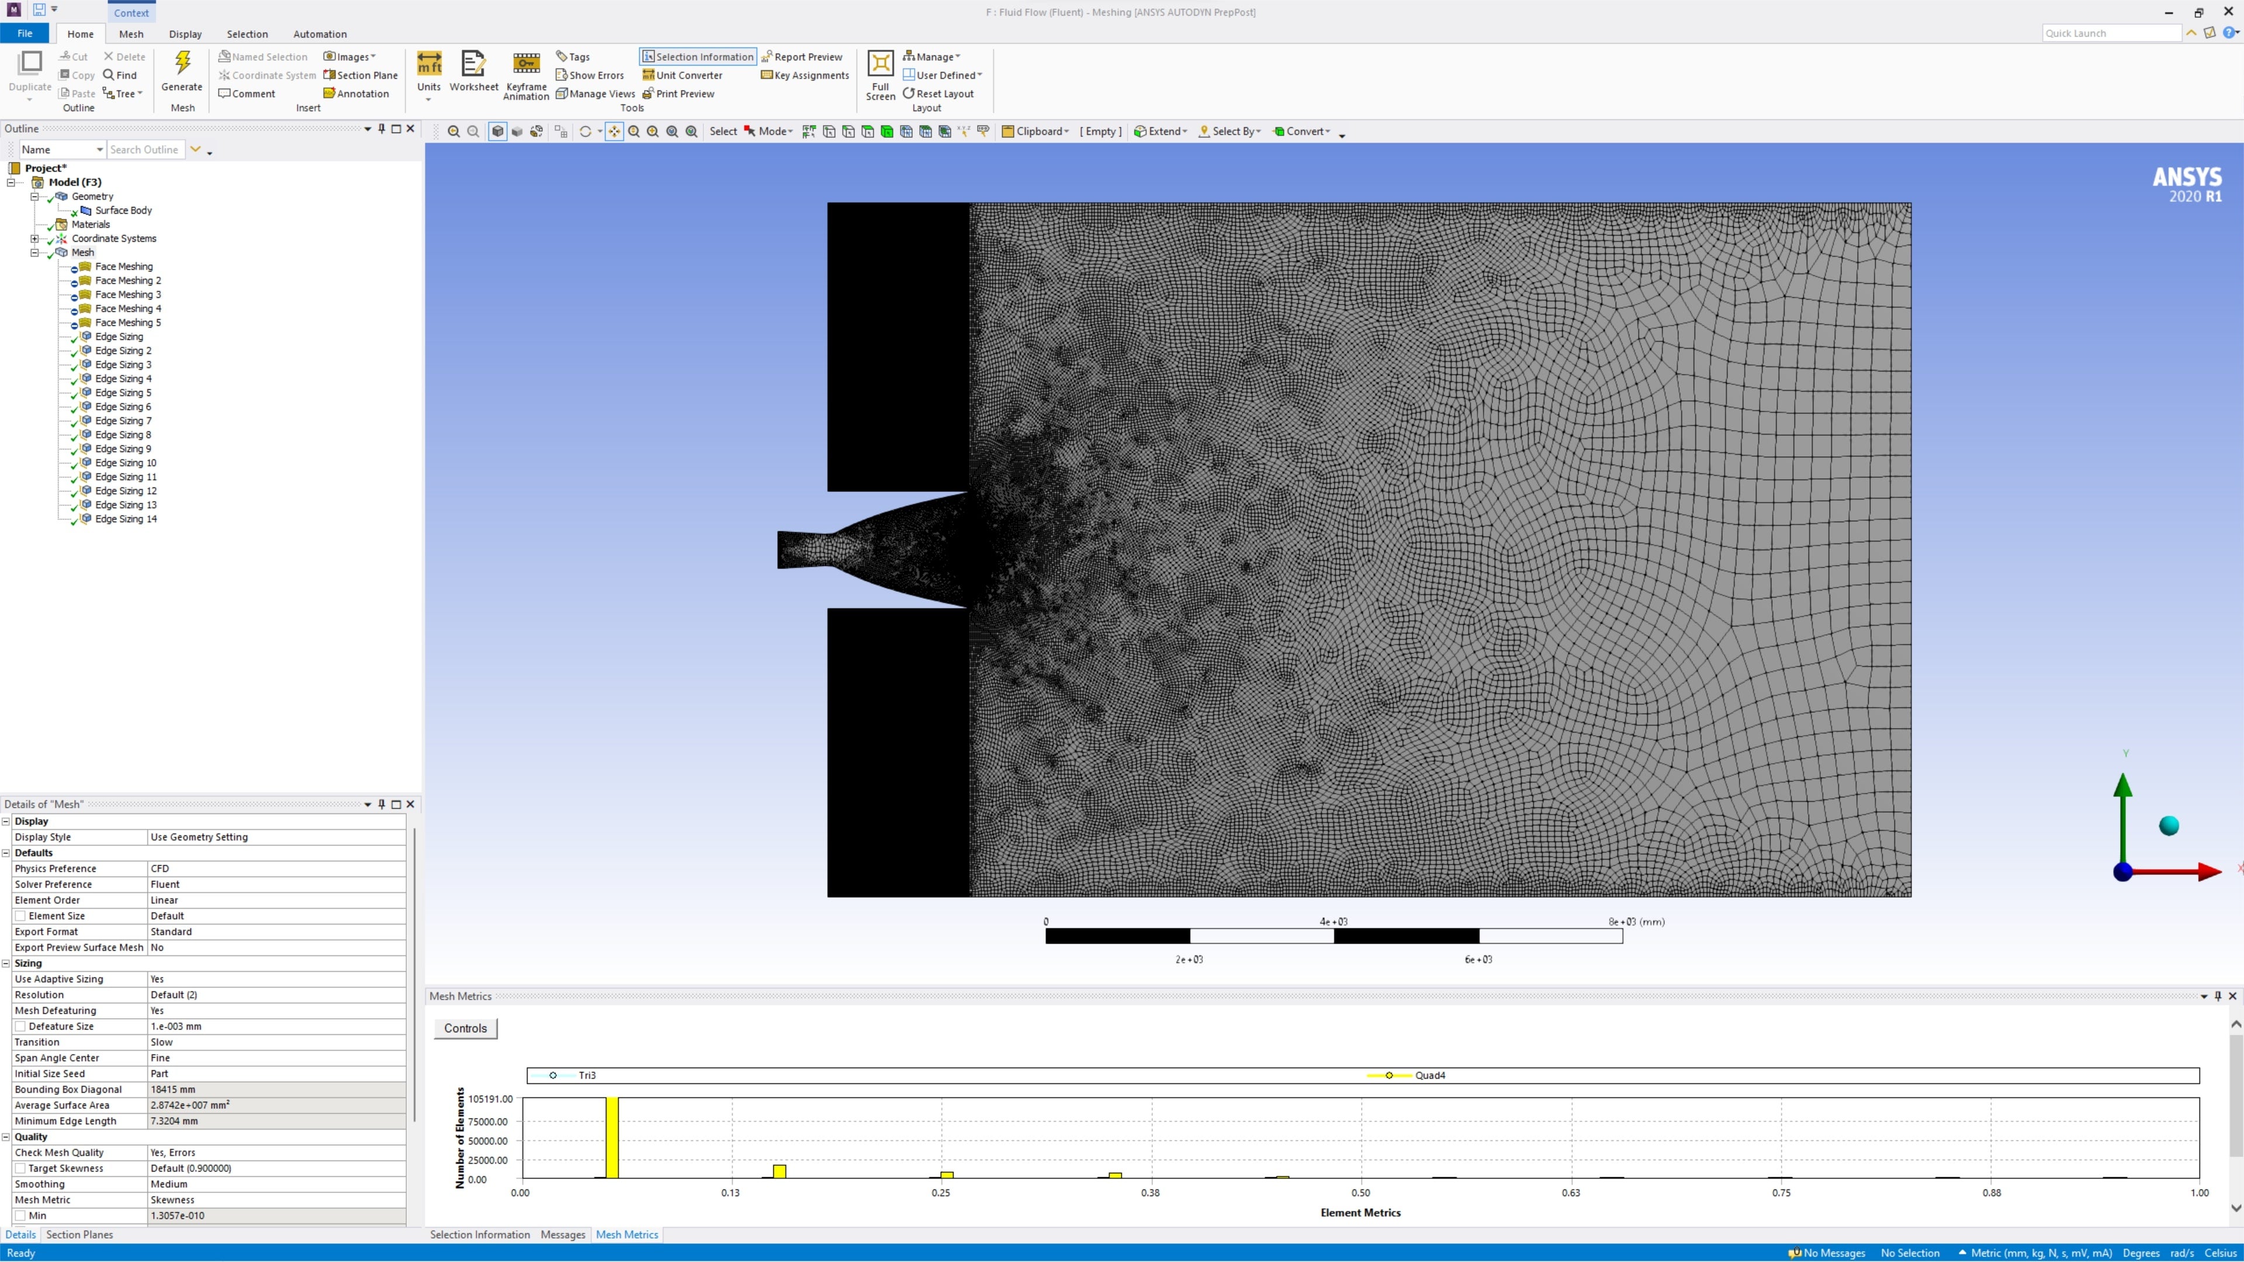Viewport: 2244px width, 1262px height.
Task: Click the Controls button in Mesh Metrics
Action: [x=465, y=1028]
